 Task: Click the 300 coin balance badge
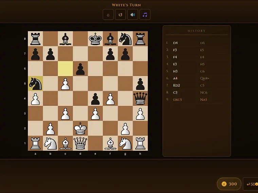(229, 184)
